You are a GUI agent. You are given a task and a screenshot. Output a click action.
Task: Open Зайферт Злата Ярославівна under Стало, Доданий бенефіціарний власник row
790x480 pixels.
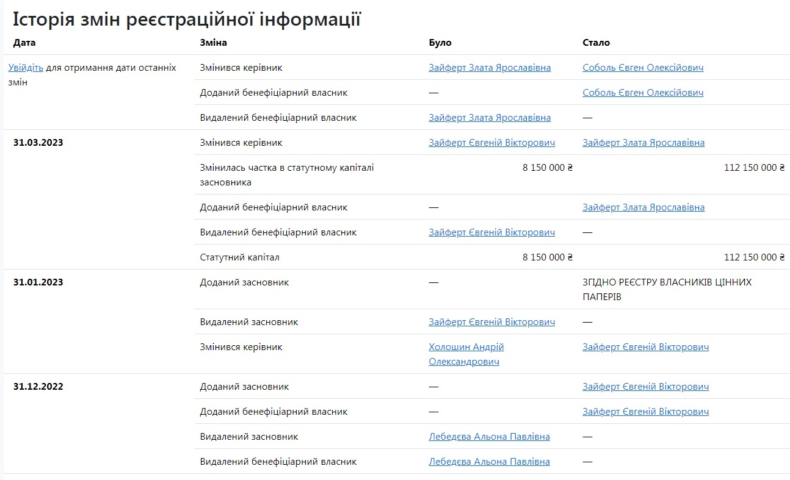(643, 207)
